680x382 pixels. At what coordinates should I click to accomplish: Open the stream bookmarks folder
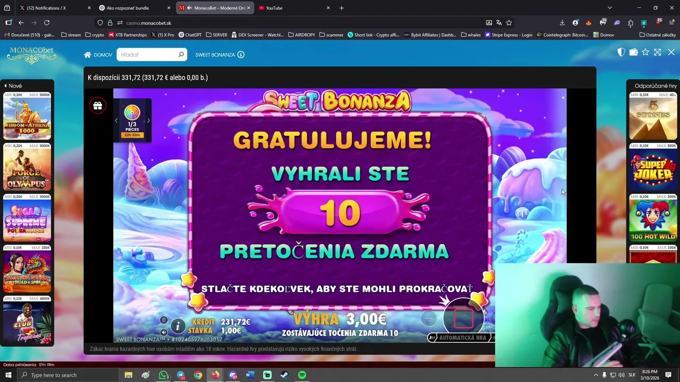point(71,35)
